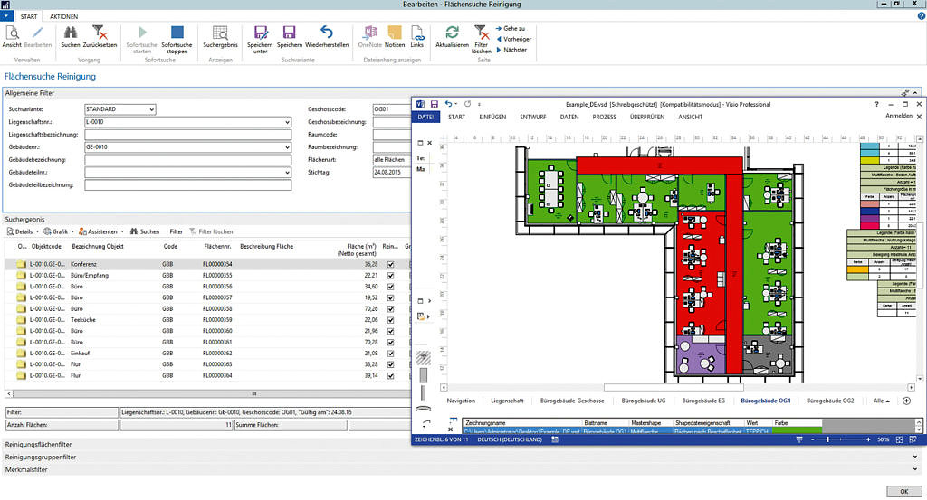
Task: Toggle the Rein. checkbox in Konferenz row
Action: click(x=390, y=264)
